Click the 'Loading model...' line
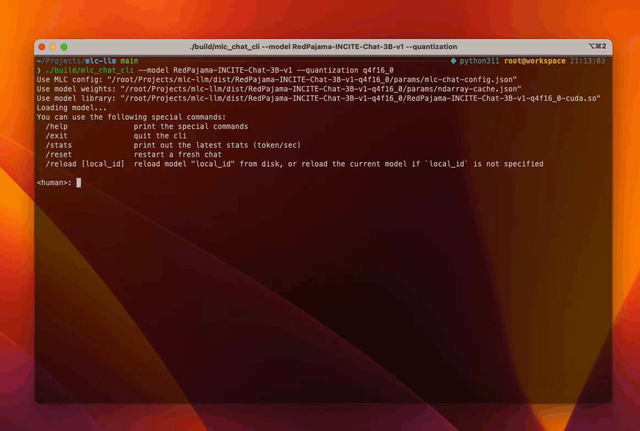The width and height of the screenshot is (640, 431). click(72, 108)
